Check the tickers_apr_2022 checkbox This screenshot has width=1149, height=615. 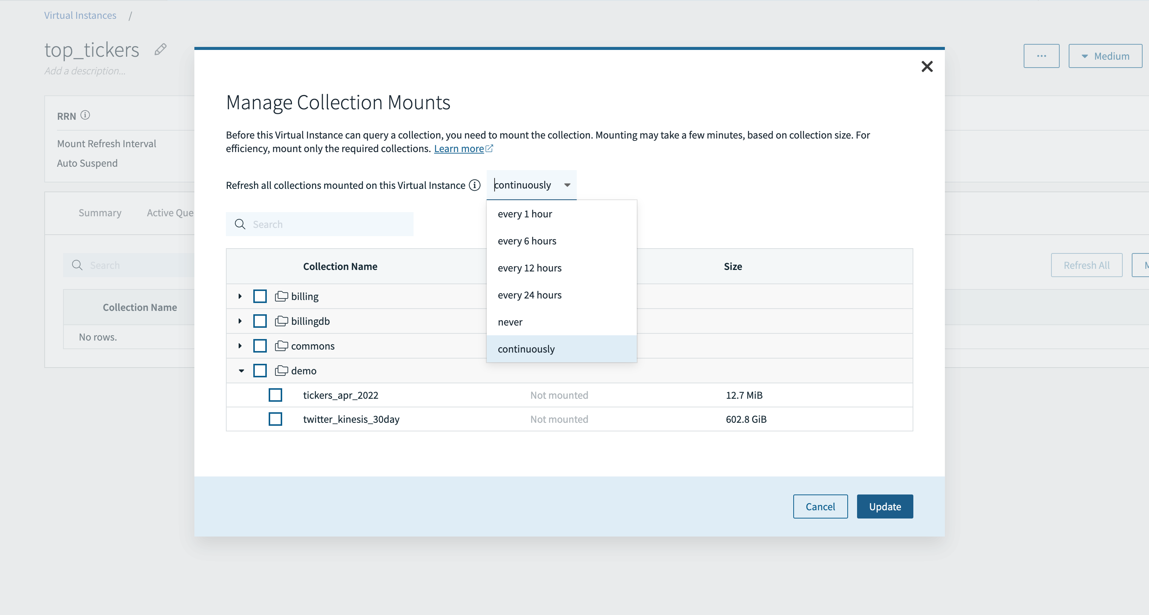tap(275, 395)
